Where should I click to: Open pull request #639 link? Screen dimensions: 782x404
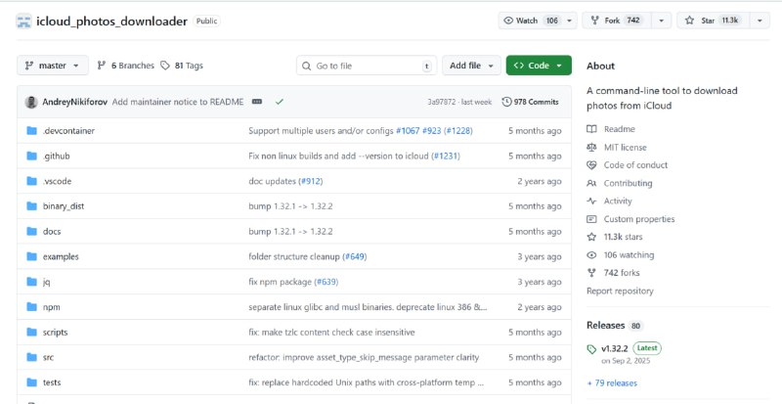(326, 282)
